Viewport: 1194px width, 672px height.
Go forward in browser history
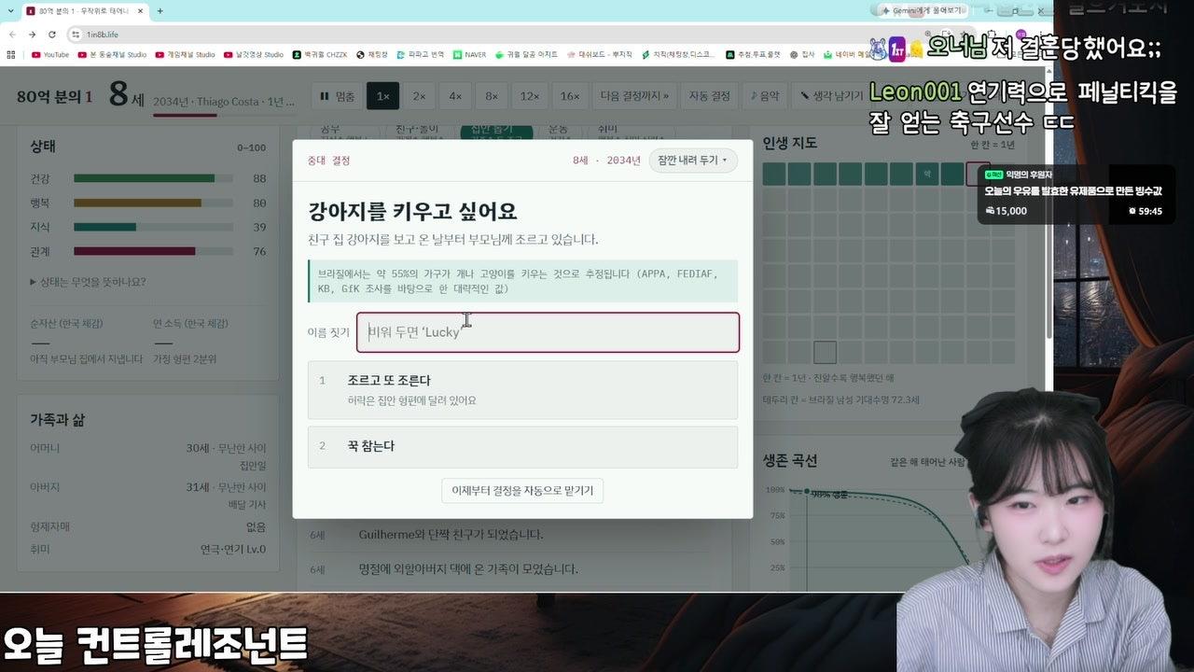point(32,35)
